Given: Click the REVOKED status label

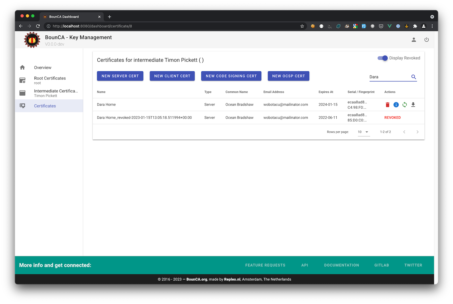Looking at the screenshot, I should click(x=392, y=117).
